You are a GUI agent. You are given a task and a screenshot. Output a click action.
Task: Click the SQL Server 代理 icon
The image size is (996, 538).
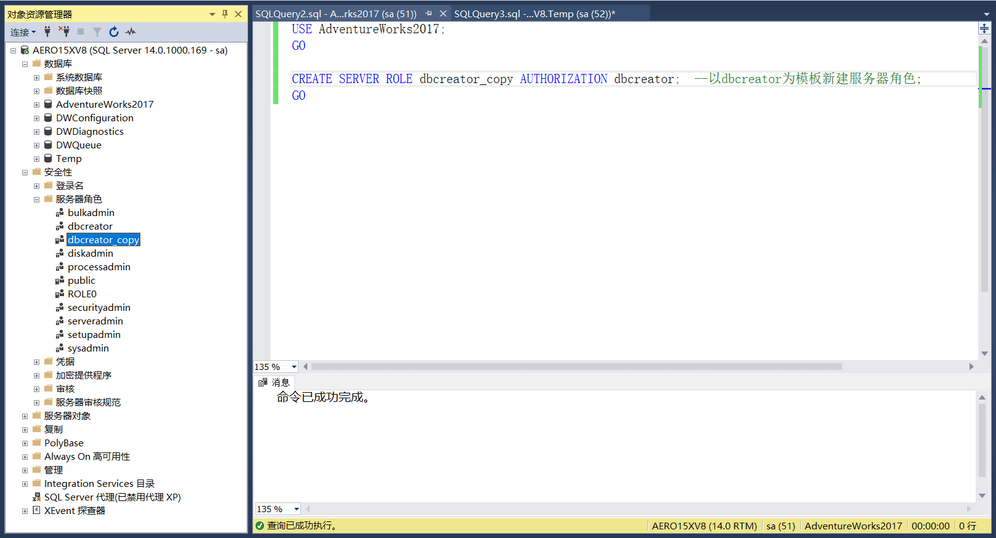[36, 497]
